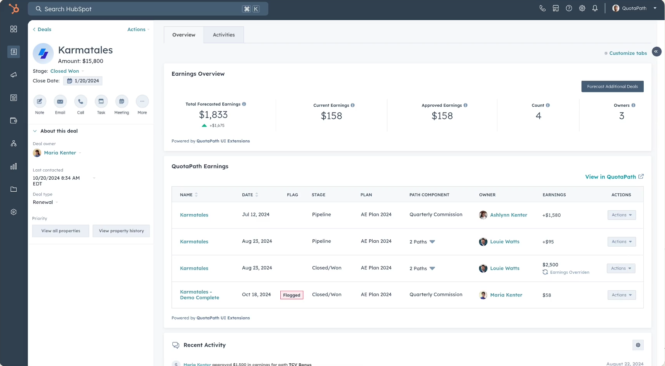
Task: Click Customize tabs link
Action: (626, 53)
